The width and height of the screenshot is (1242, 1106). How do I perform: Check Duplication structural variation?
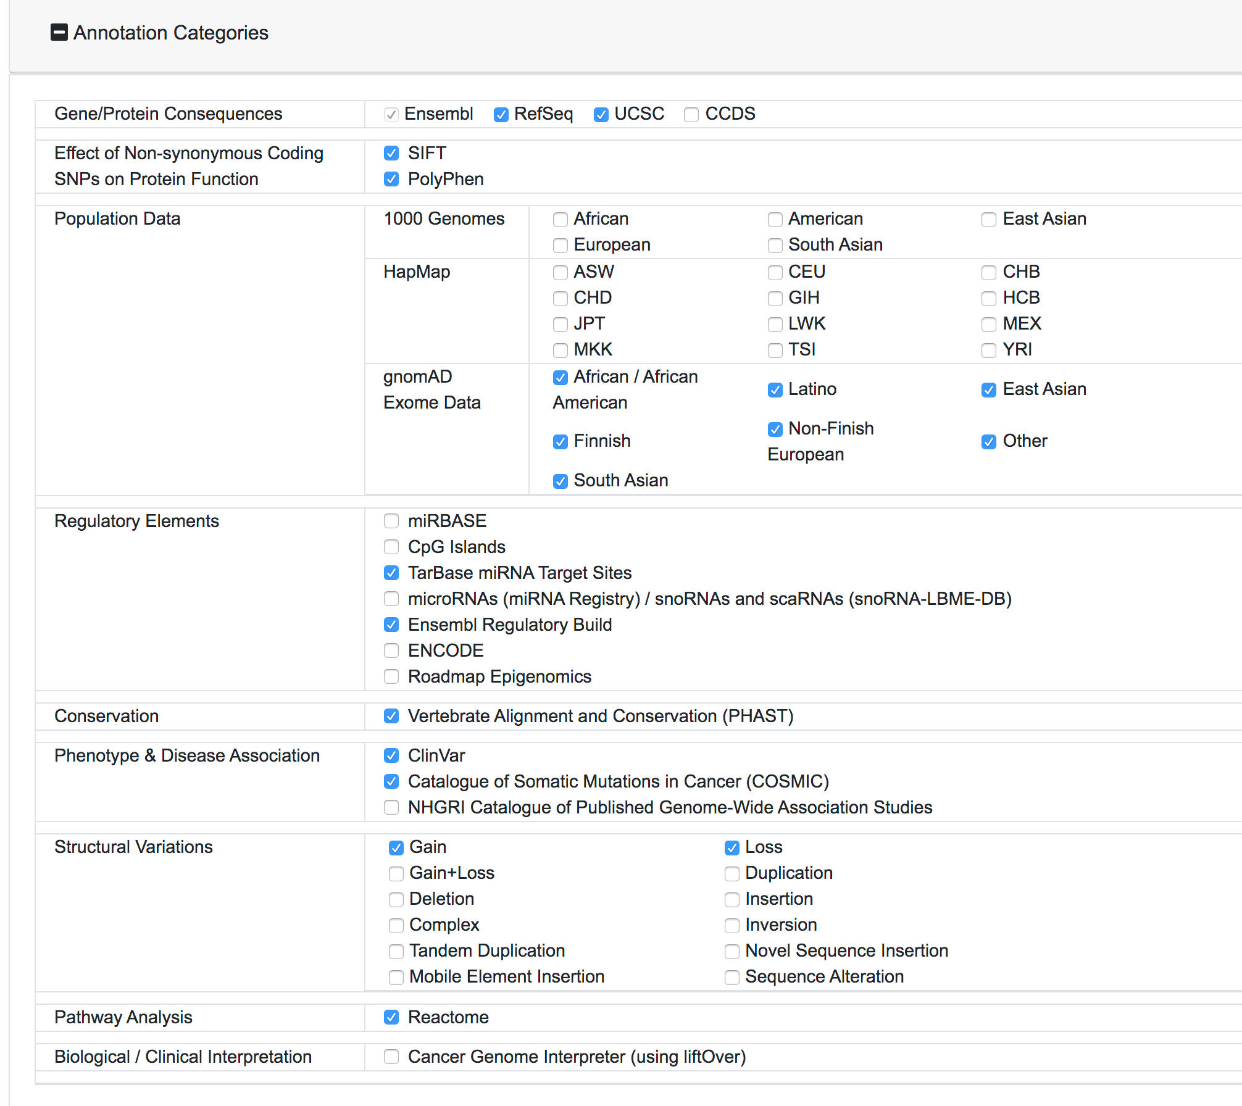pyautogui.click(x=732, y=874)
